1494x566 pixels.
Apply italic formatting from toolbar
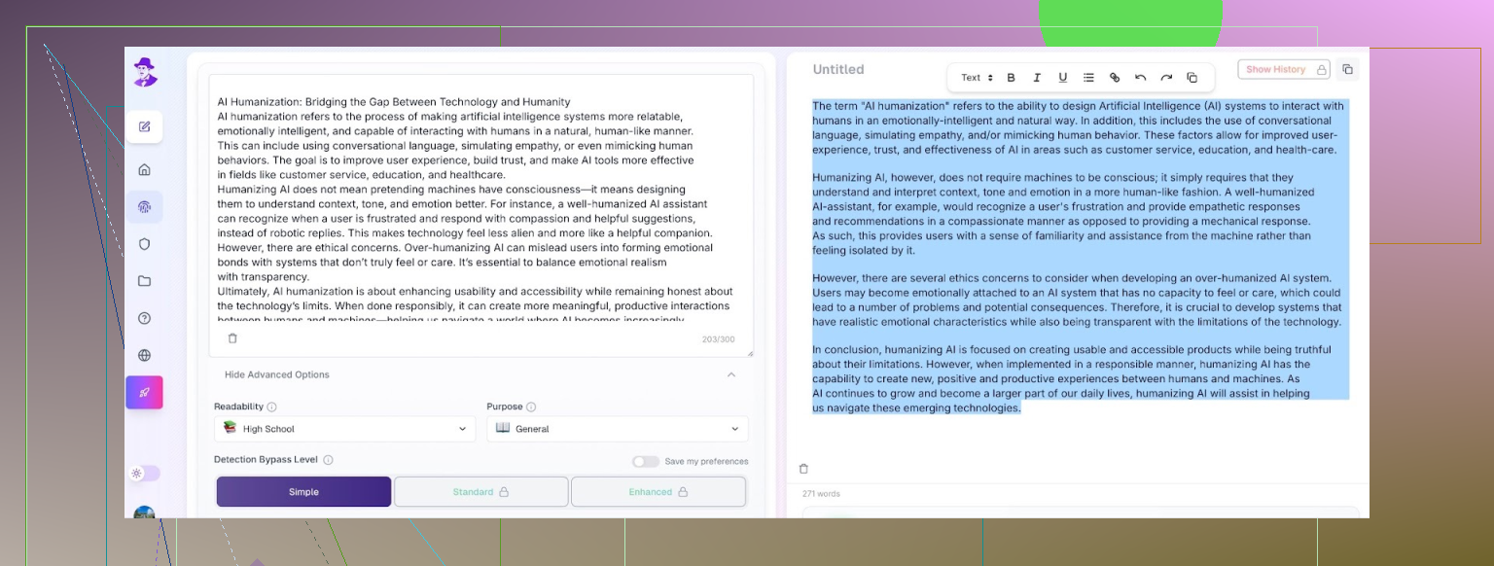pos(1037,78)
